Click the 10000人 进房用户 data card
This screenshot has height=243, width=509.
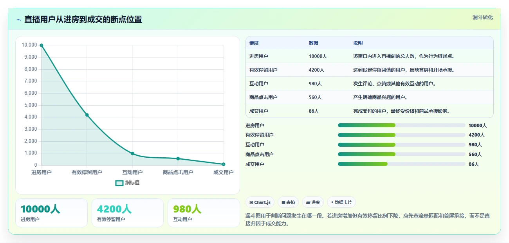coord(51,213)
